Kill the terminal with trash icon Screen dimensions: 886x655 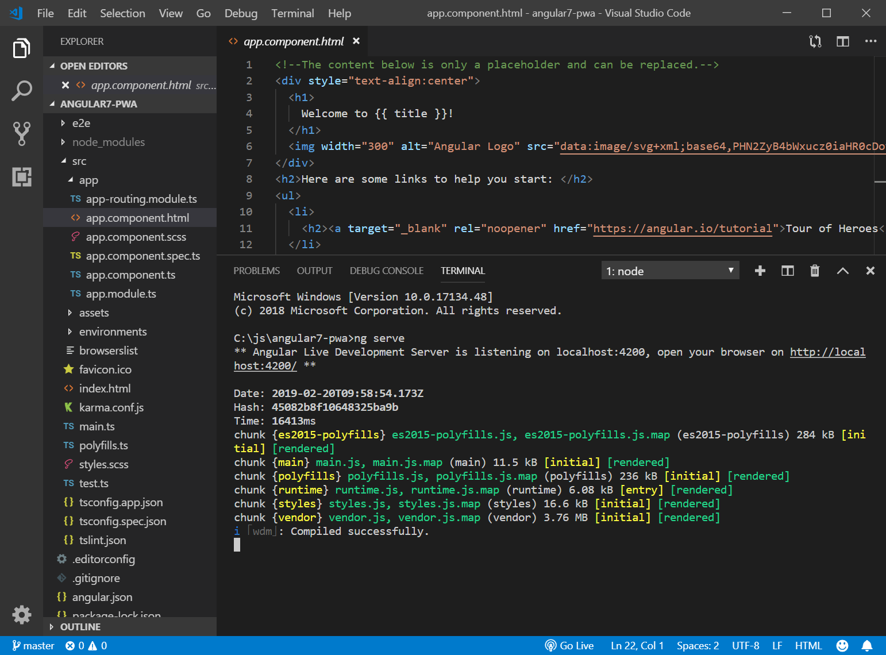814,271
